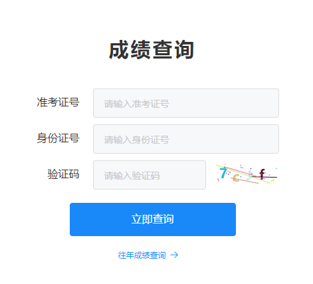Click the dark letter f in the captcha
Image resolution: width=313 pixels, height=284 pixels.
point(262,174)
